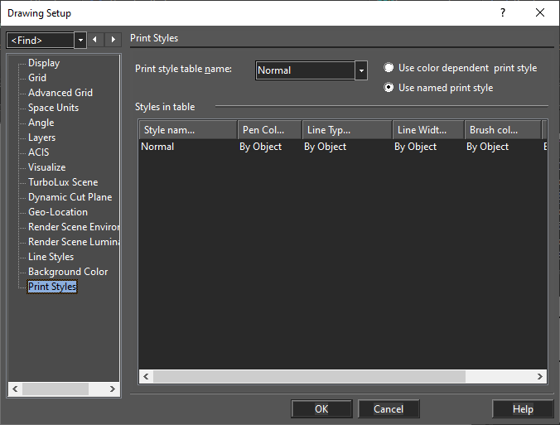Focus the Find search field
The image size is (560, 425).
(x=40, y=40)
